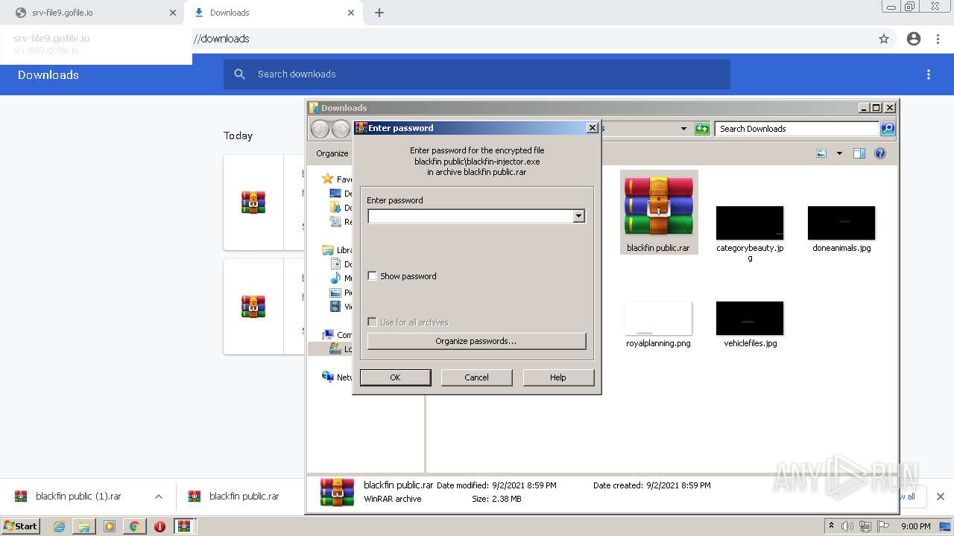Expand the view options dropdown arrow
954x536 pixels.
[x=839, y=153]
